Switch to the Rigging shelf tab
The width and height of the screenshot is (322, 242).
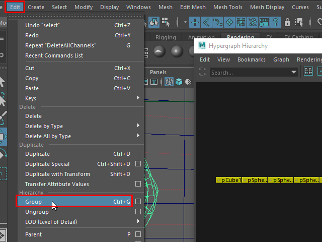166,38
